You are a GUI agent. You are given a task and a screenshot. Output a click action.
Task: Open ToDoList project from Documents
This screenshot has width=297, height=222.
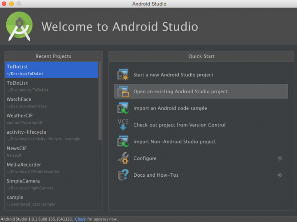tap(51, 86)
